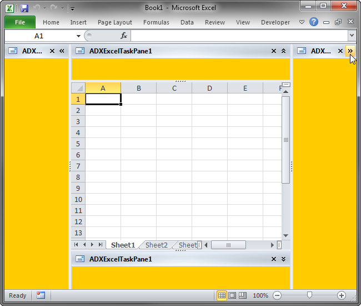Click horizontal scrollbar right arrow
The height and width of the screenshot is (306, 361).
coord(272,245)
